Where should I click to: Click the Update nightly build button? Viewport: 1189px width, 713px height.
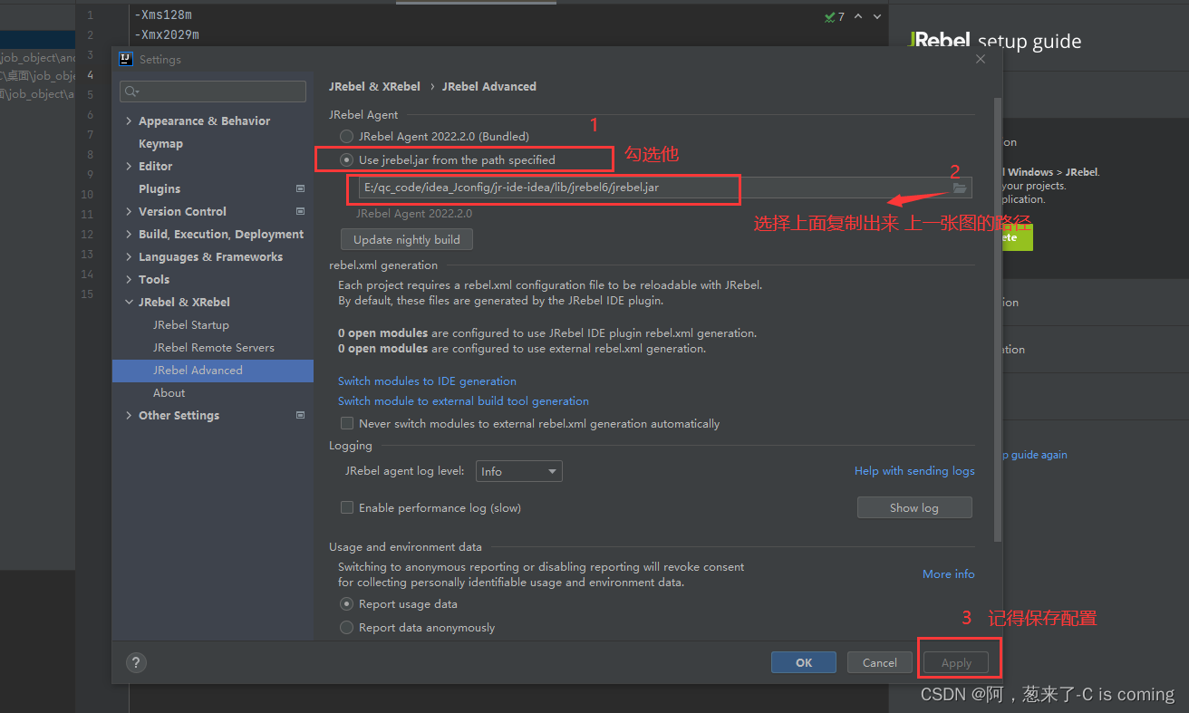click(407, 239)
